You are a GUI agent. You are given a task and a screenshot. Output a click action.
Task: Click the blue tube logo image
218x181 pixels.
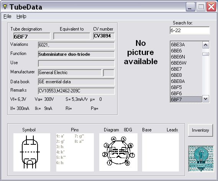(x=201, y=158)
